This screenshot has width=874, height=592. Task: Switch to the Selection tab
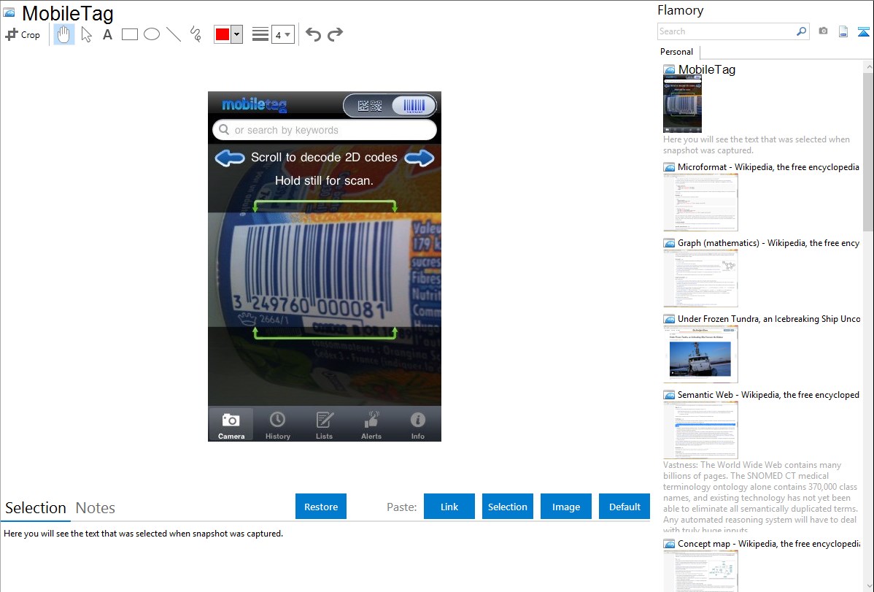pyautogui.click(x=36, y=508)
